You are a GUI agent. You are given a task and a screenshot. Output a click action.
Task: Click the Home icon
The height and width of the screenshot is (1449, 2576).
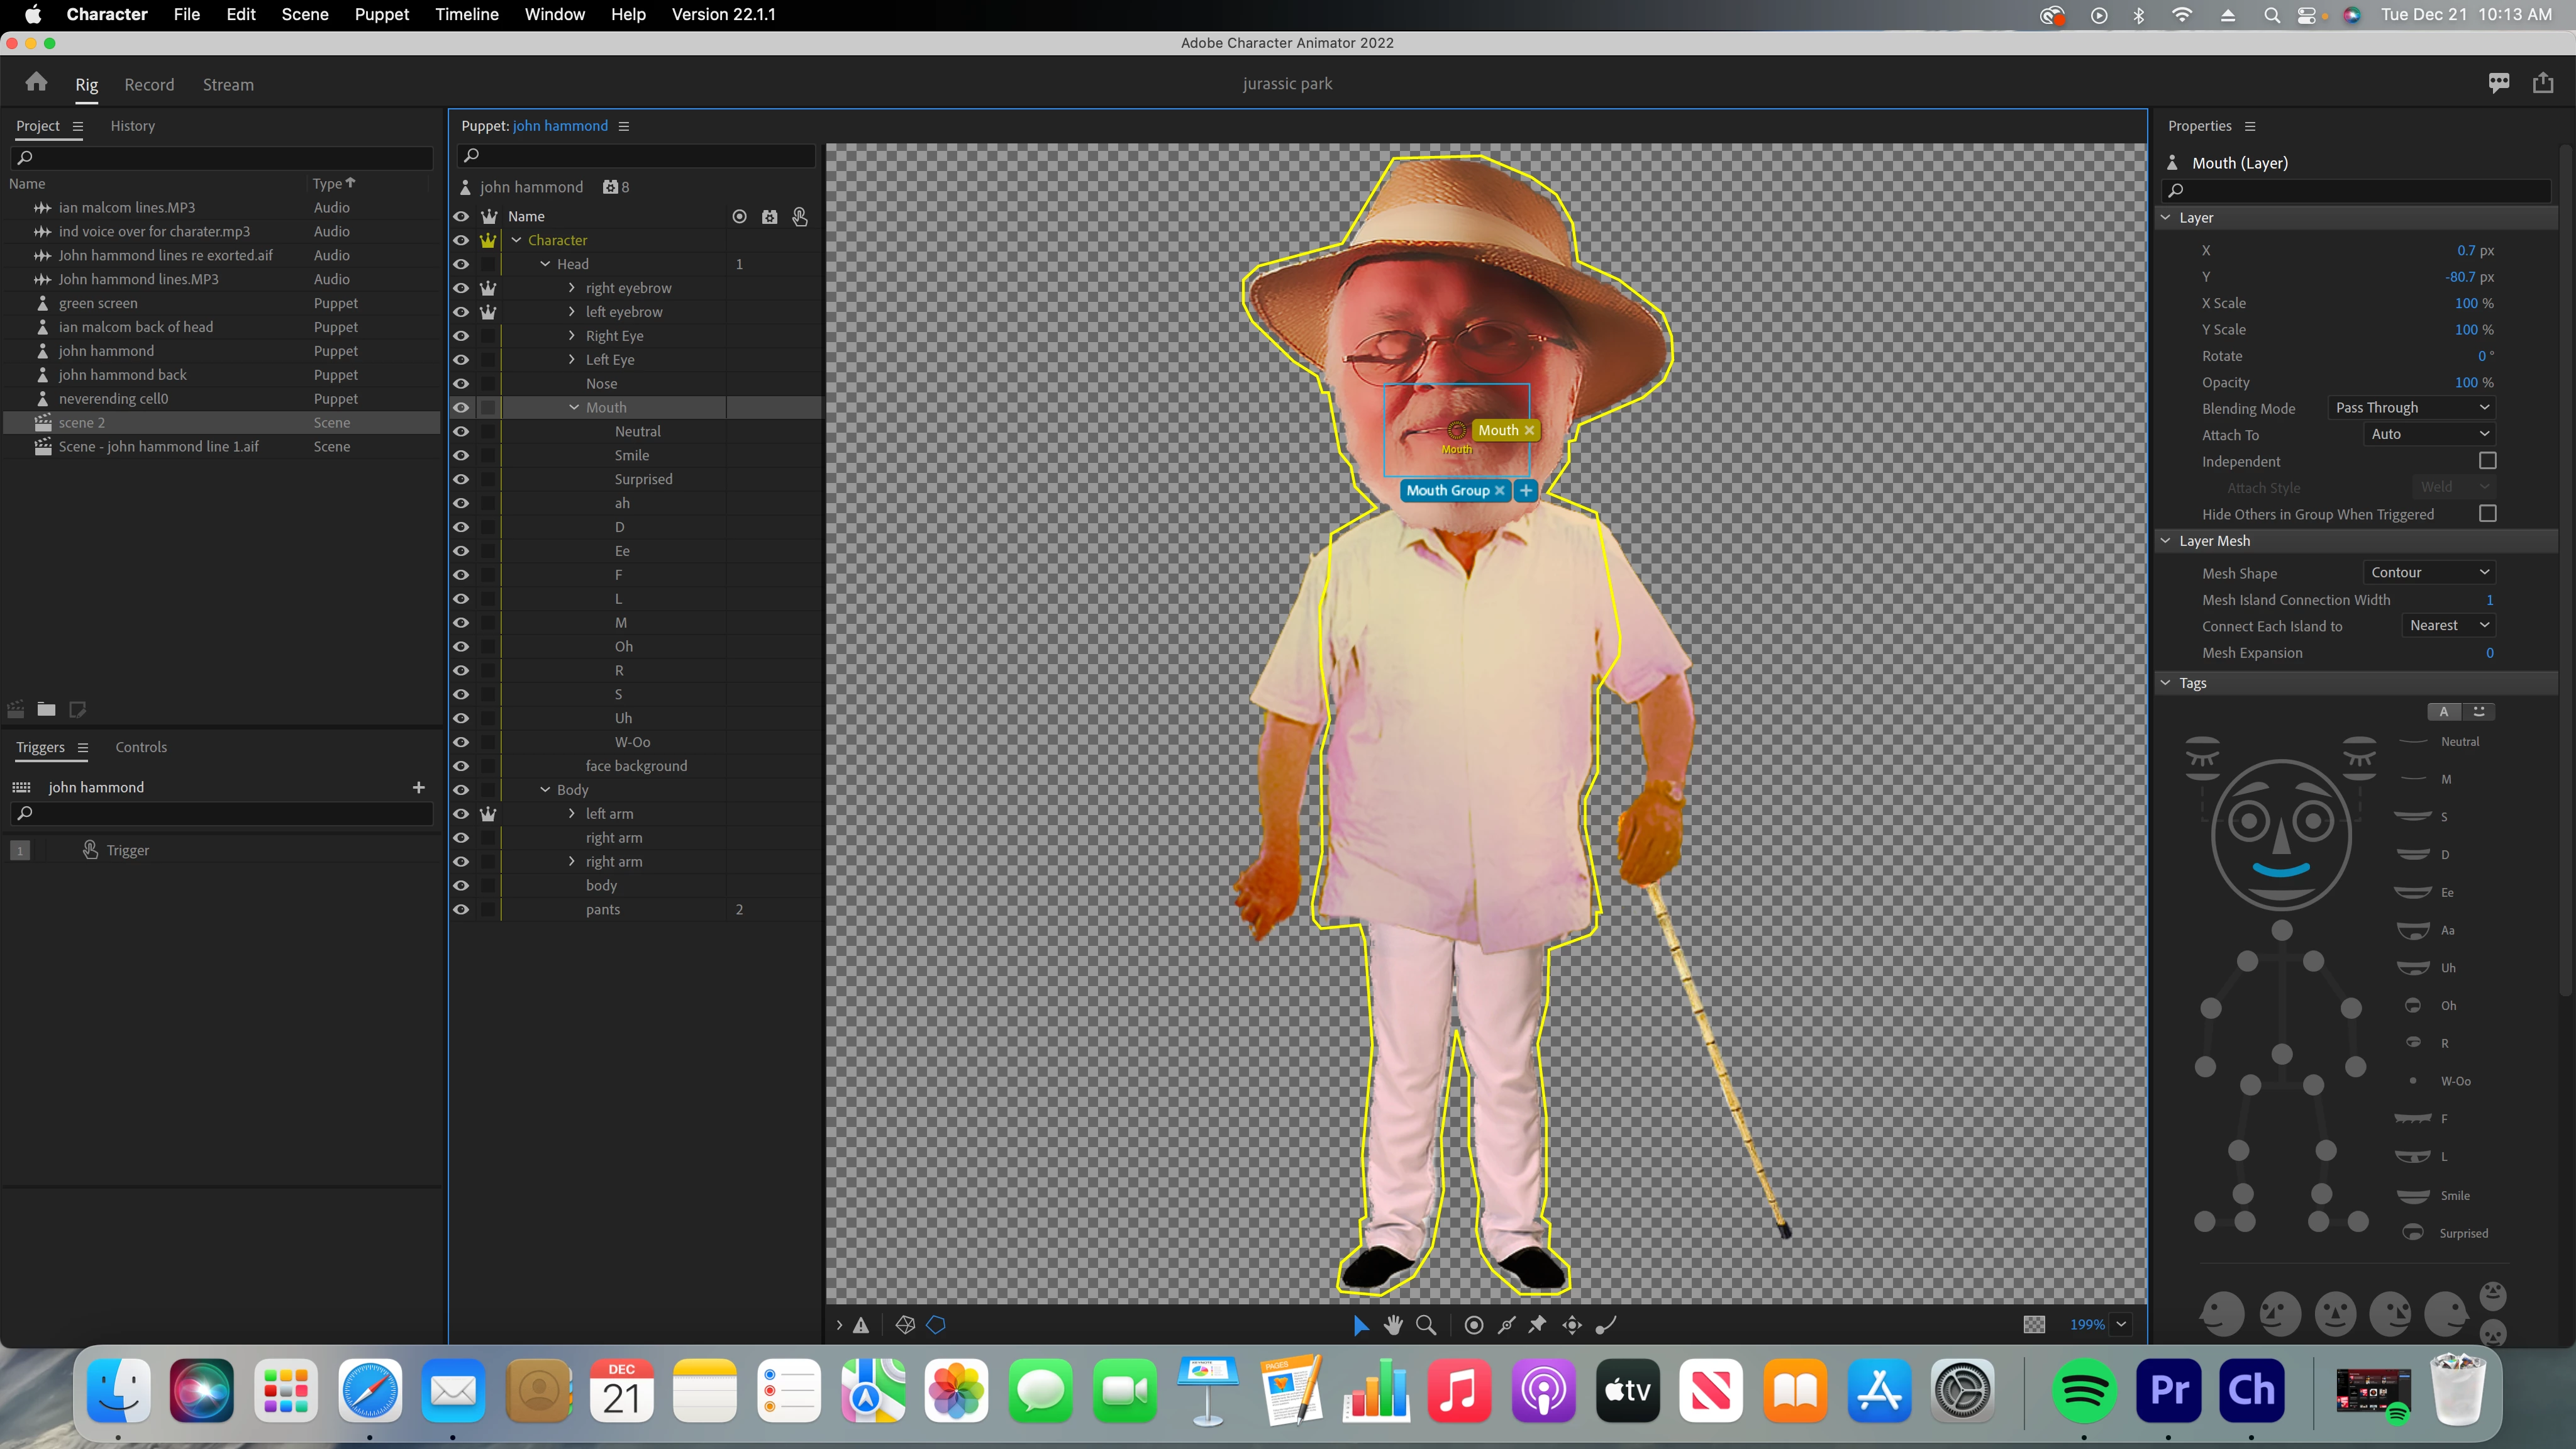coord(37,83)
